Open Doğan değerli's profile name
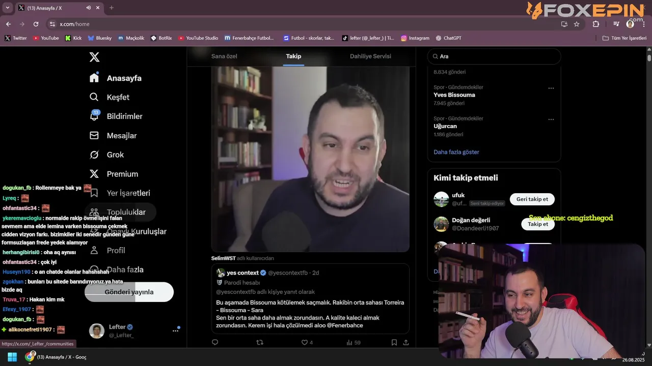Viewport: 652px width, 366px height. (471, 220)
